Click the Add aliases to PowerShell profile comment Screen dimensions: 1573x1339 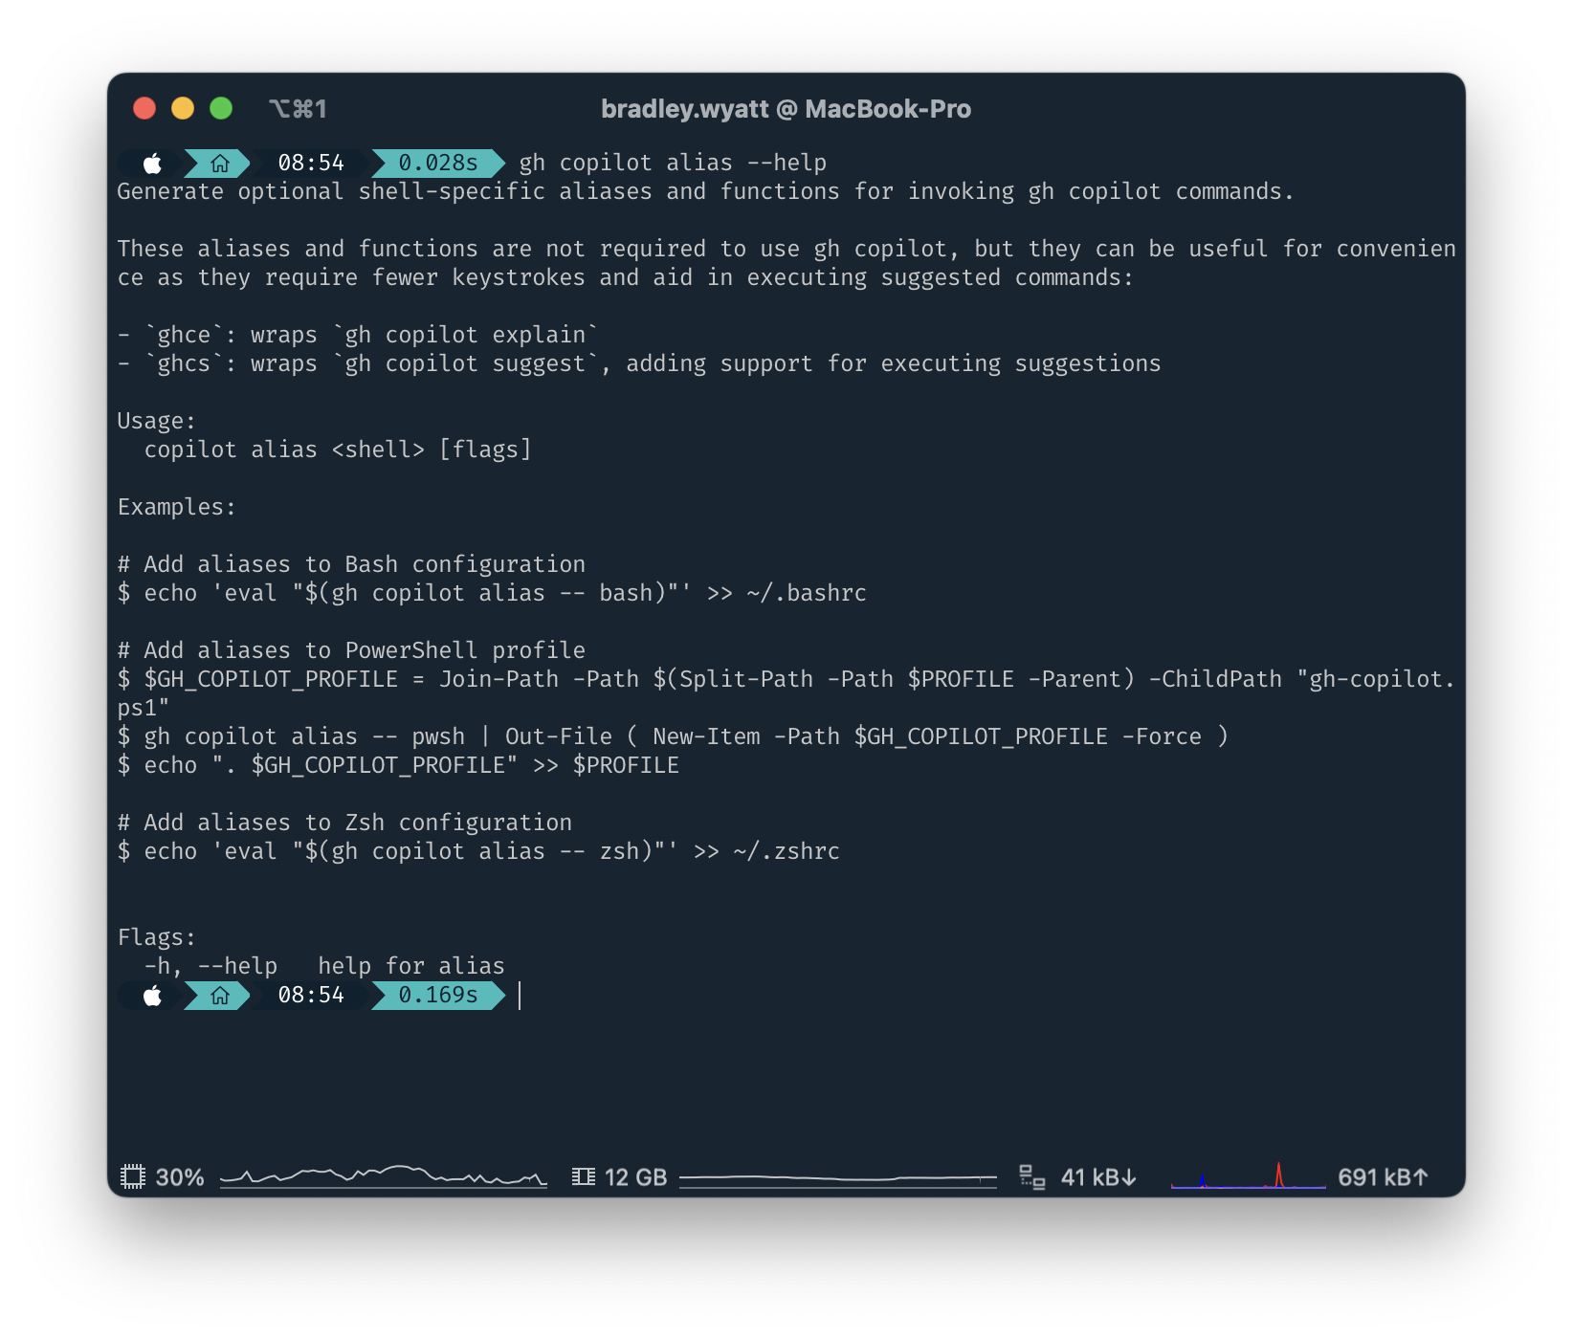351,650
